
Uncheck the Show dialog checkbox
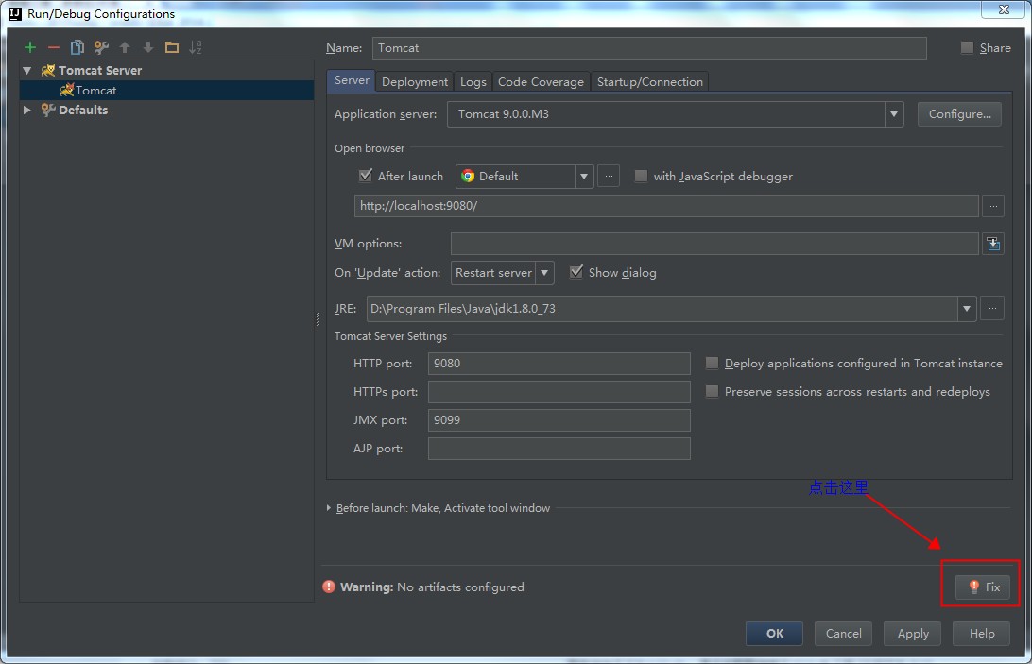tap(576, 272)
